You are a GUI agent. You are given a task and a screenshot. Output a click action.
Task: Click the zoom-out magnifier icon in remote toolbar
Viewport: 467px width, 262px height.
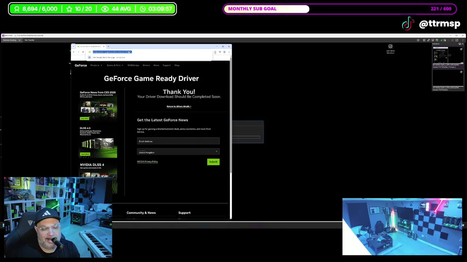[418, 40]
